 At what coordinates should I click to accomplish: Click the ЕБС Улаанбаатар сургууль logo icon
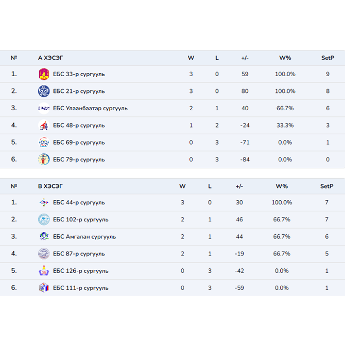click(x=44, y=108)
